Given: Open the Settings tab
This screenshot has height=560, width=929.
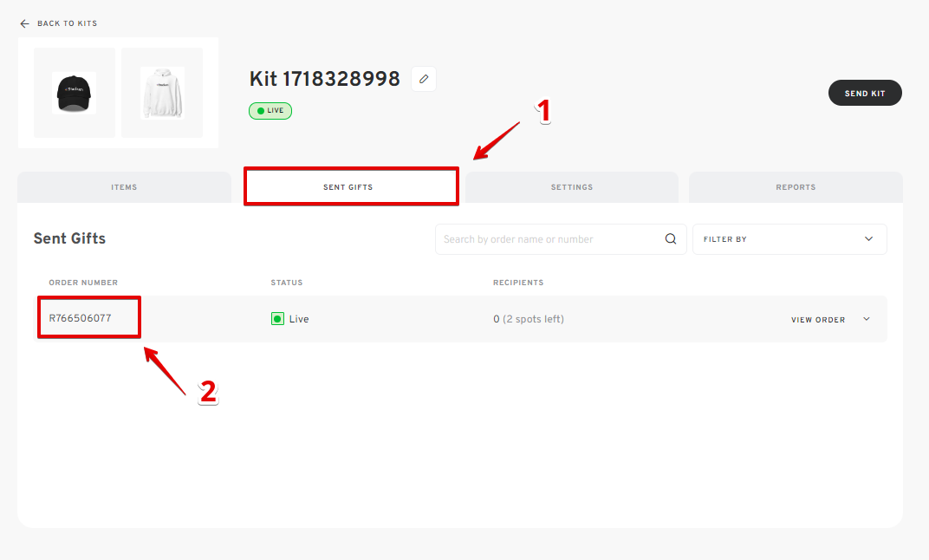Looking at the screenshot, I should (x=572, y=187).
